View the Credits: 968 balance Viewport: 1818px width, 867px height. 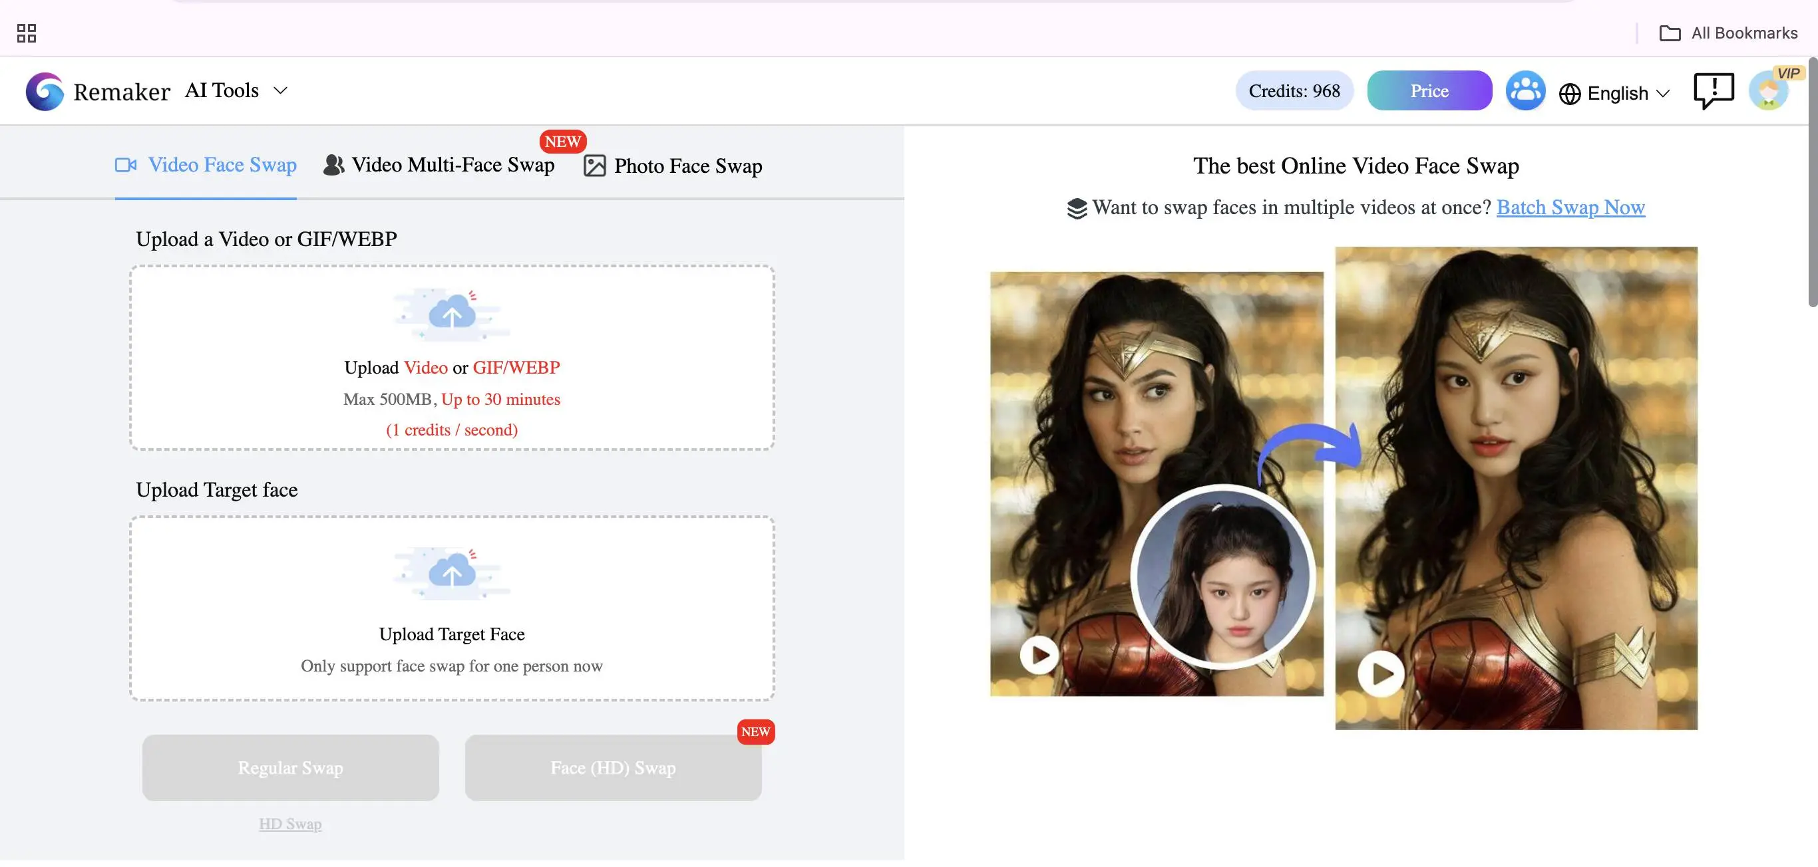click(1294, 90)
